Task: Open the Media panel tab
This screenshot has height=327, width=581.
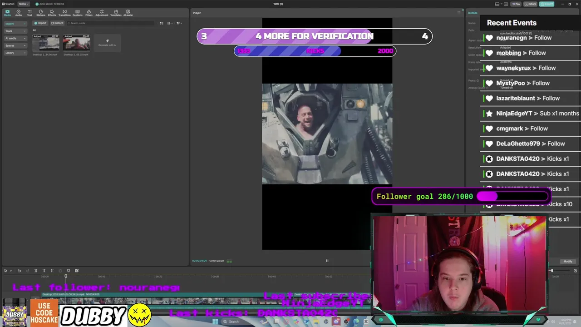Action: [7, 13]
